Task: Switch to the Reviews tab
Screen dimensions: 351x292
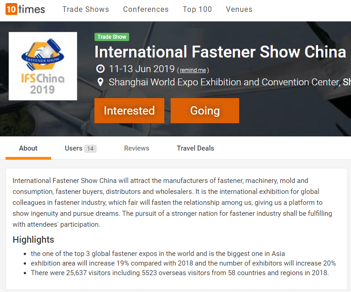Action: pyautogui.click(x=136, y=148)
